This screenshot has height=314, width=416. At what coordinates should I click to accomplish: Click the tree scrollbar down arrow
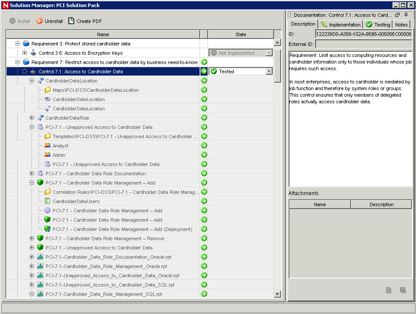coord(277,294)
